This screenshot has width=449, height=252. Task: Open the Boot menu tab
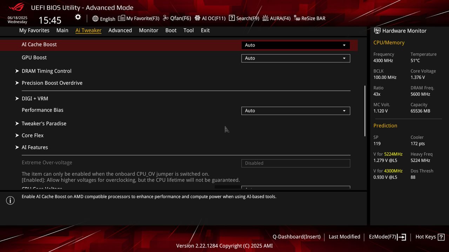[171, 30]
